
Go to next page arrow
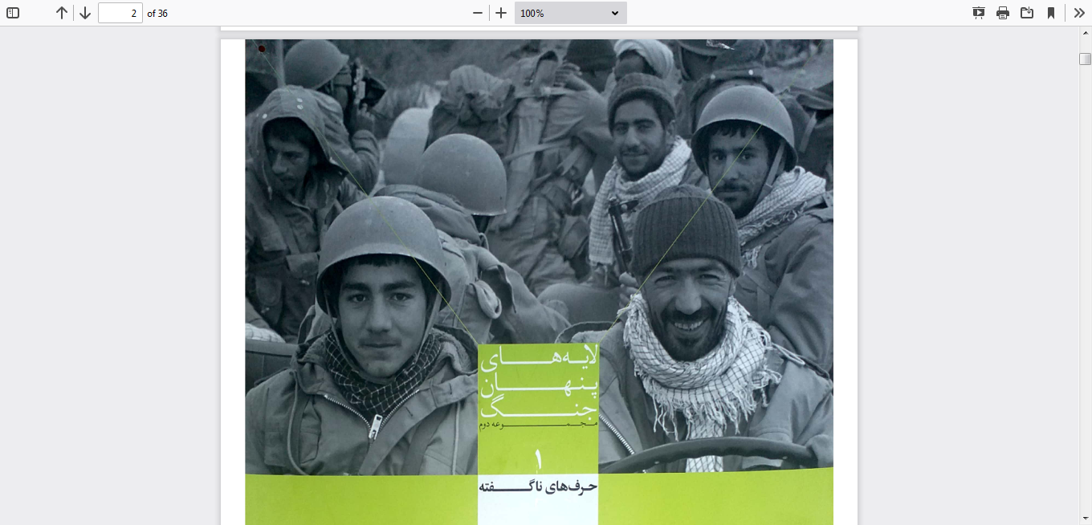point(85,13)
